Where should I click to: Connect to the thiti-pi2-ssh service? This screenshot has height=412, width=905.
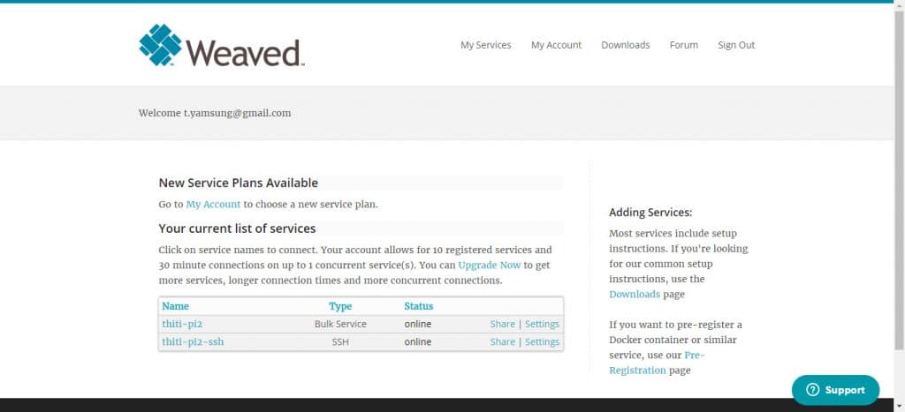click(x=193, y=341)
